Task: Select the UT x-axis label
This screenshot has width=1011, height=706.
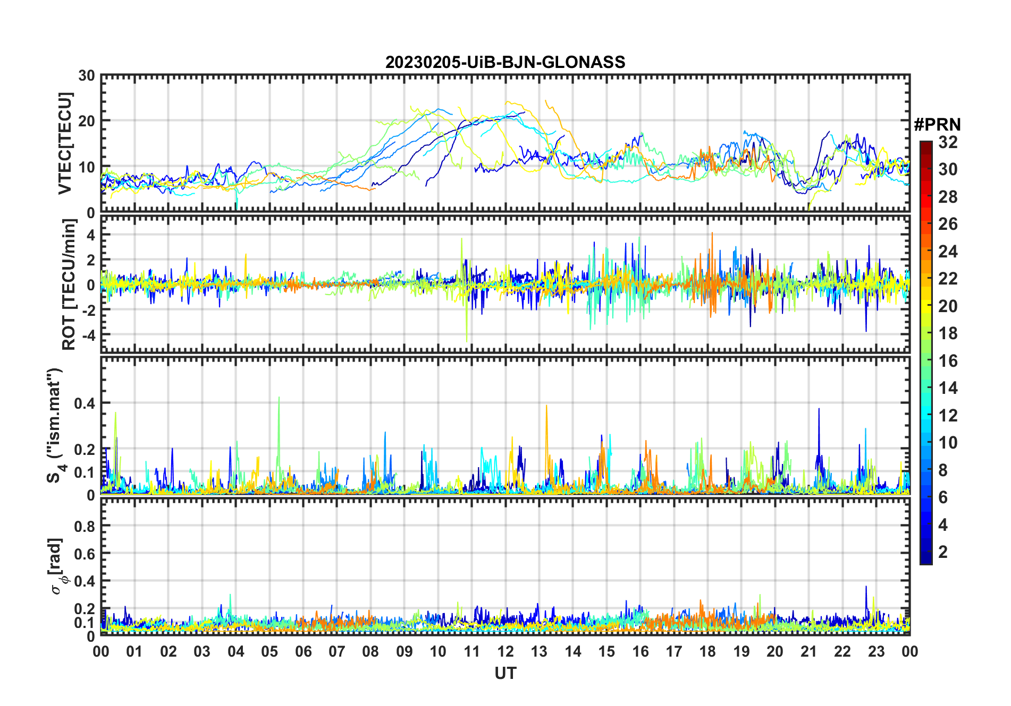Action: tap(505, 674)
